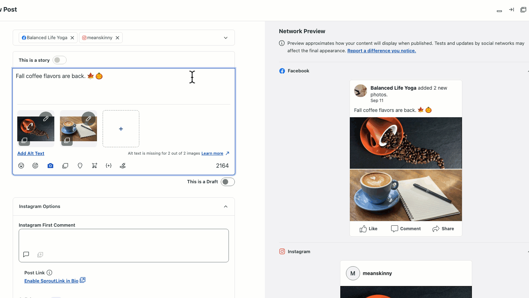Open 'Report a difference you notice' link
Image resolution: width=529 pixels, height=298 pixels.
point(382,51)
